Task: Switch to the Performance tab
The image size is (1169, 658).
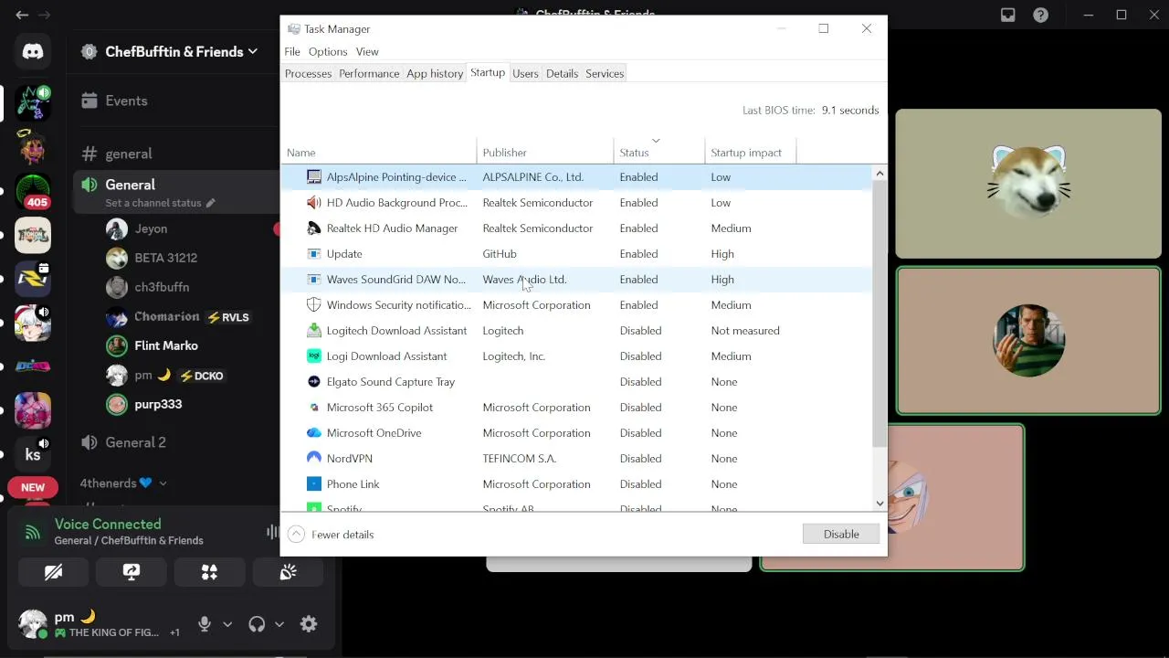Action: point(369,73)
